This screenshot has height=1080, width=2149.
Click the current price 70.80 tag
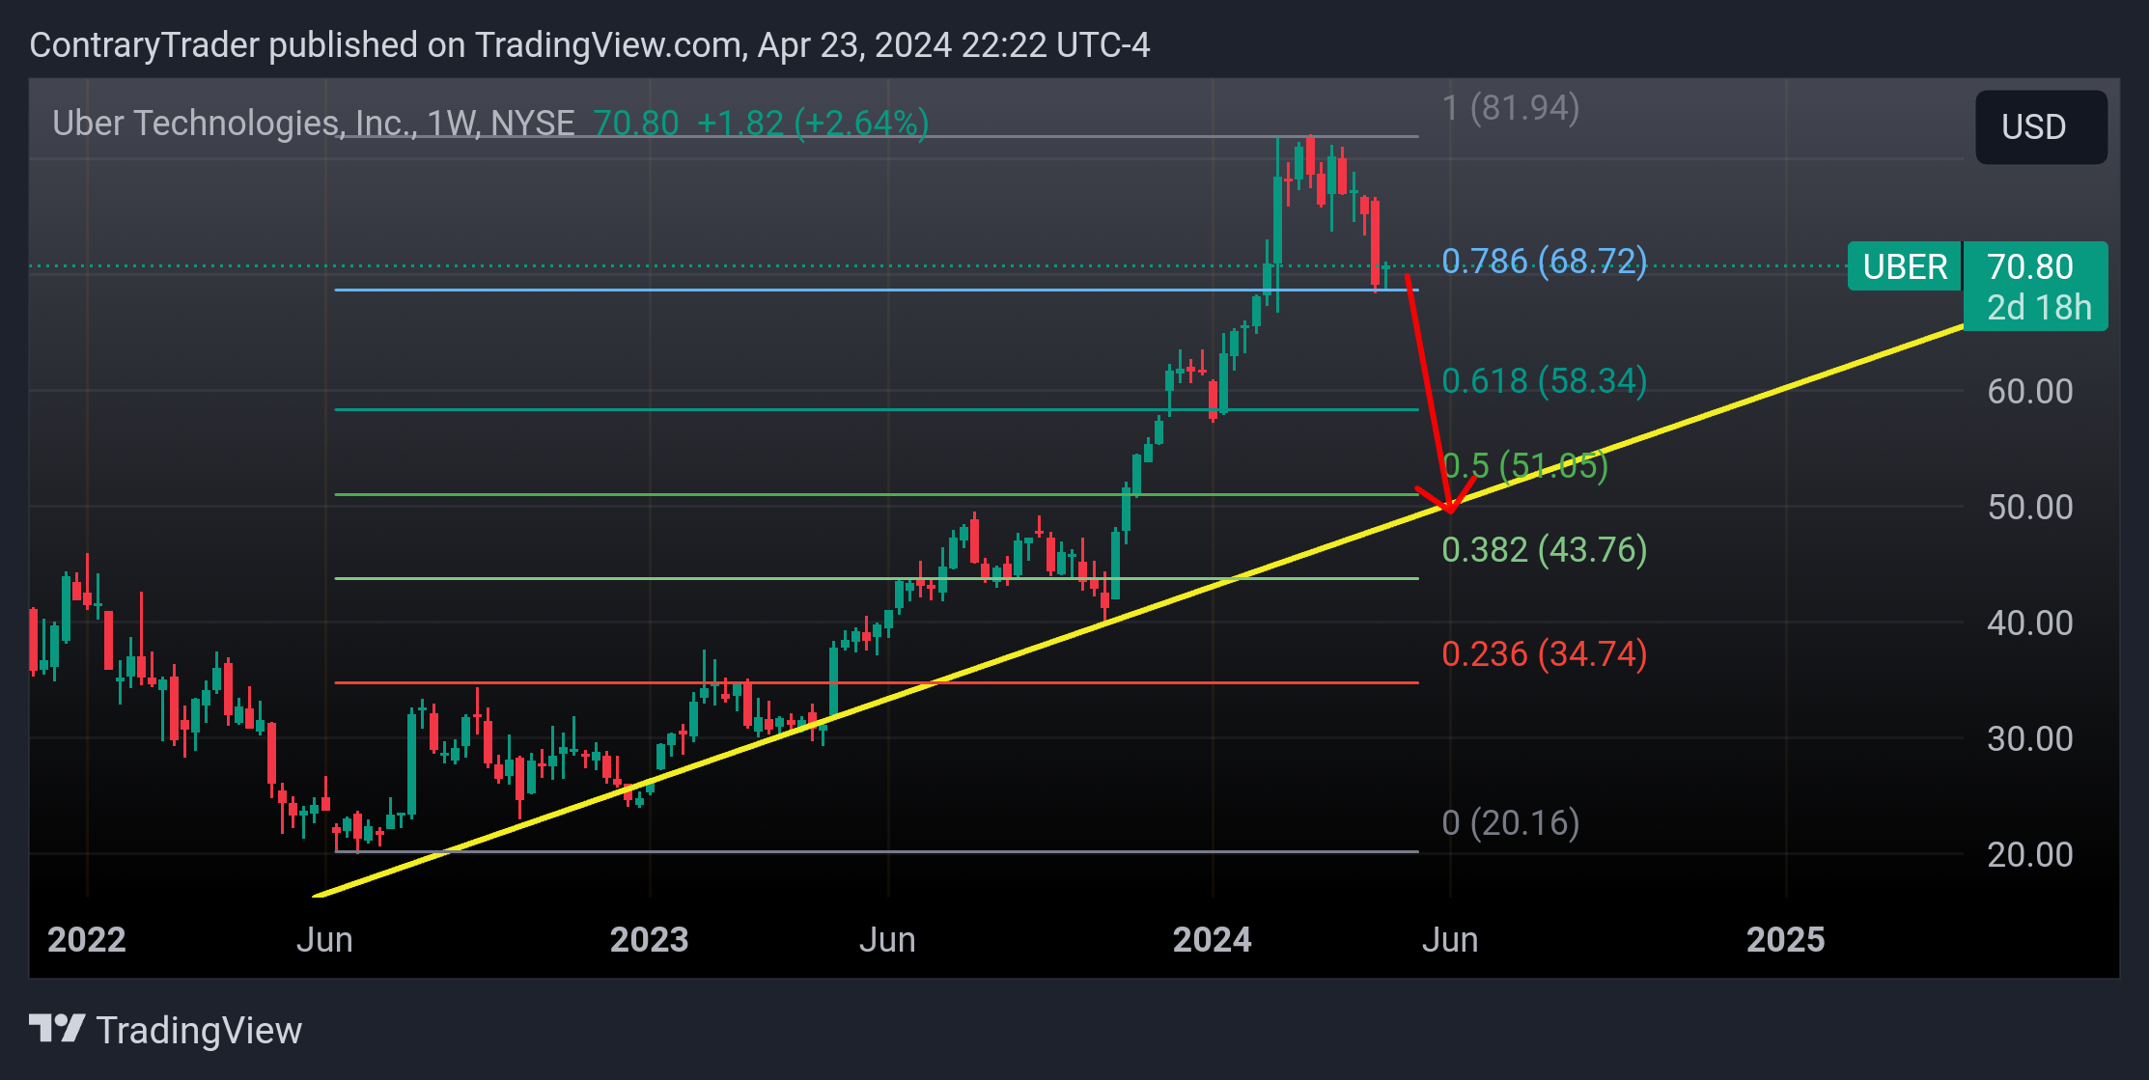click(2030, 266)
